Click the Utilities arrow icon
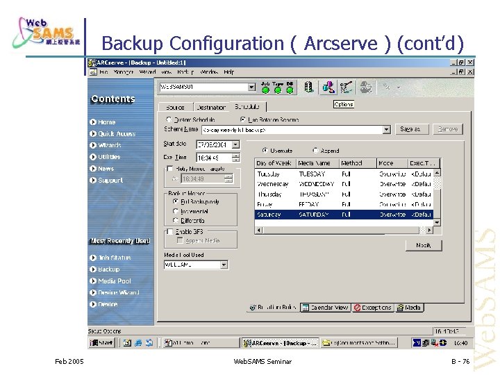 click(93, 157)
